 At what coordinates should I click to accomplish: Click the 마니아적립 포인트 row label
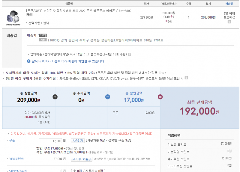click(x=180, y=166)
